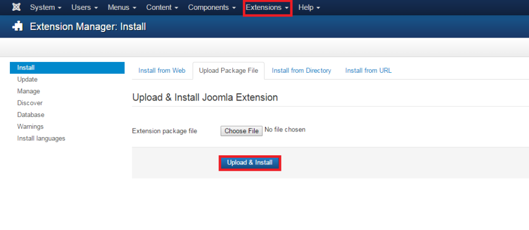The width and height of the screenshot is (529, 230).
Task: Expand the Components dropdown menu
Action: click(x=212, y=7)
